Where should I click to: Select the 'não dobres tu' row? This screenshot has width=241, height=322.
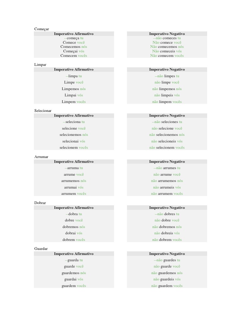167,214
